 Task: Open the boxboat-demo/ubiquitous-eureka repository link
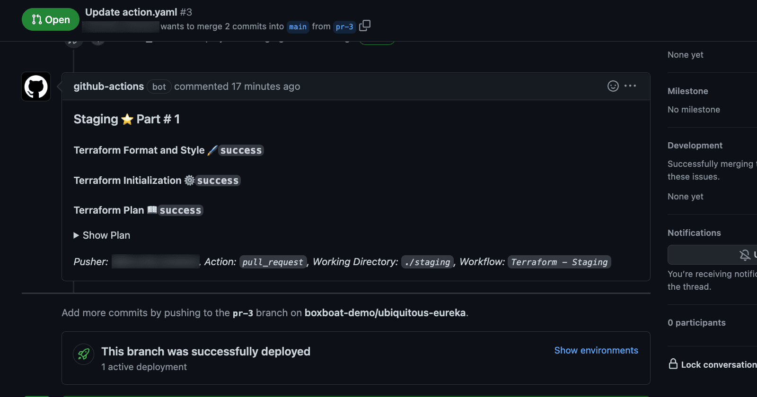[385, 313]
